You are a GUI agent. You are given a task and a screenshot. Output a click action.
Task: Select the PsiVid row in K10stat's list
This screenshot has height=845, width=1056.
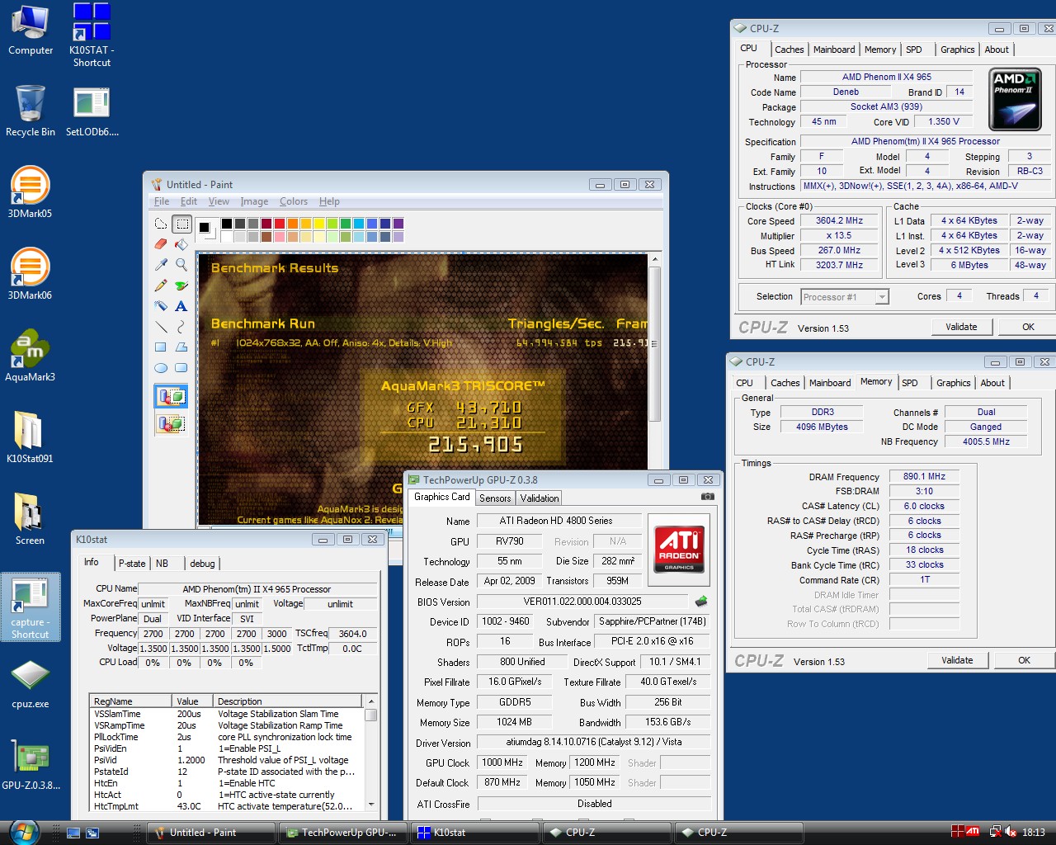click(x=225, y=760)
